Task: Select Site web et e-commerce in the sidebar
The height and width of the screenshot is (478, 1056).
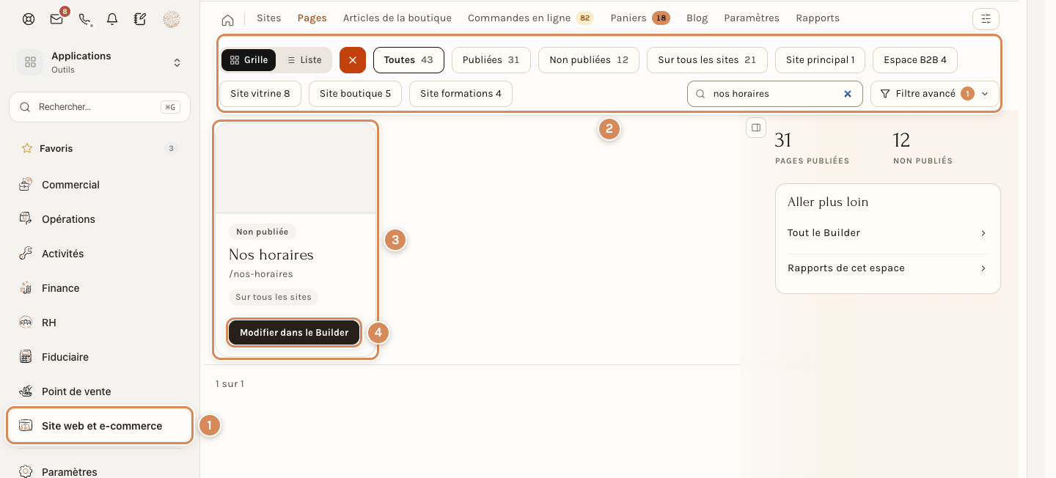Action: click(x=100, y=426)
